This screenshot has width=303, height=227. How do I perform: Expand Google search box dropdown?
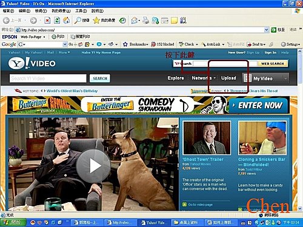[x=65, y=44]
